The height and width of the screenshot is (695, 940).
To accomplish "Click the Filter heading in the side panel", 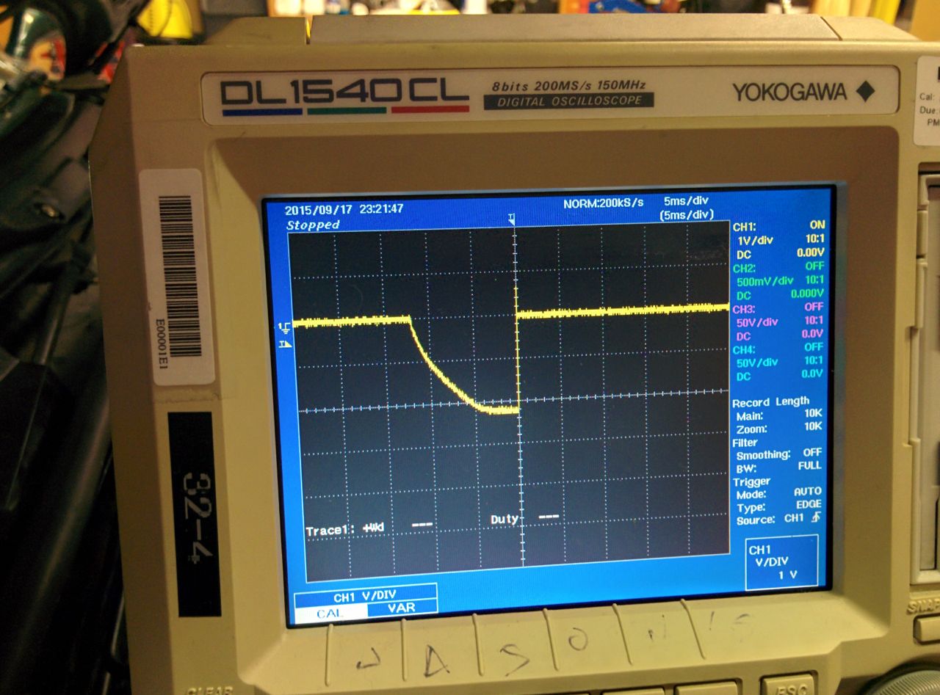I will [x=744, y=443].
